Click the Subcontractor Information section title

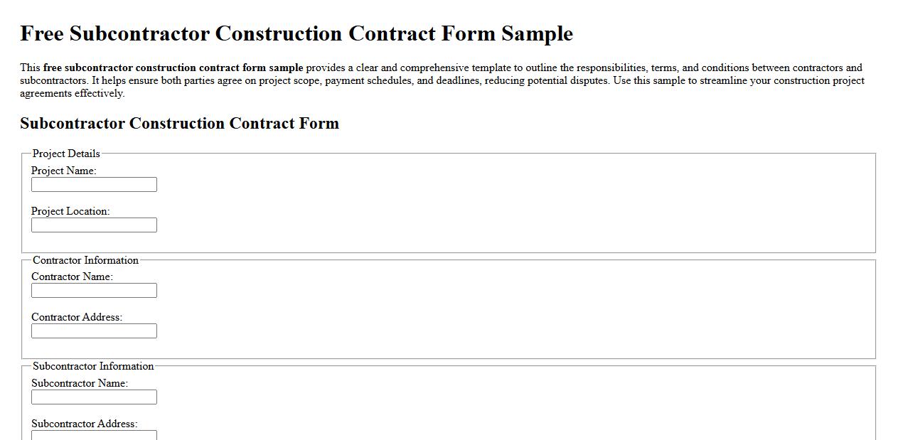(x=93, y=366)
